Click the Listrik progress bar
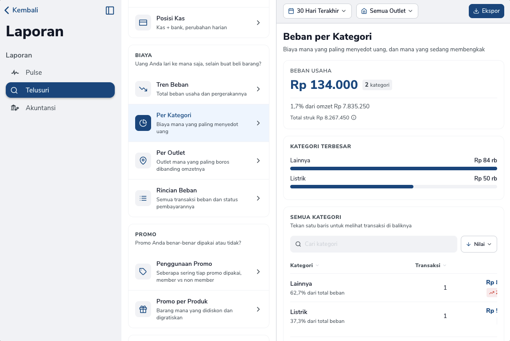 coord(393,187)
